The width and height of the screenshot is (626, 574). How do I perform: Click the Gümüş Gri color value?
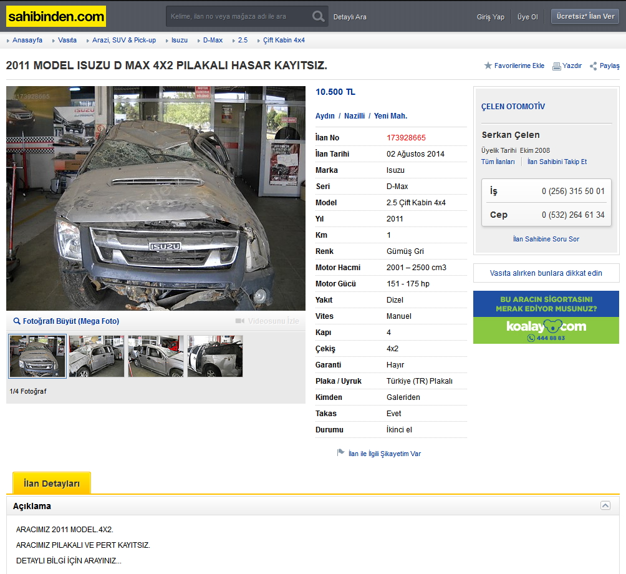pyautogui.click(x=405, y=251)
